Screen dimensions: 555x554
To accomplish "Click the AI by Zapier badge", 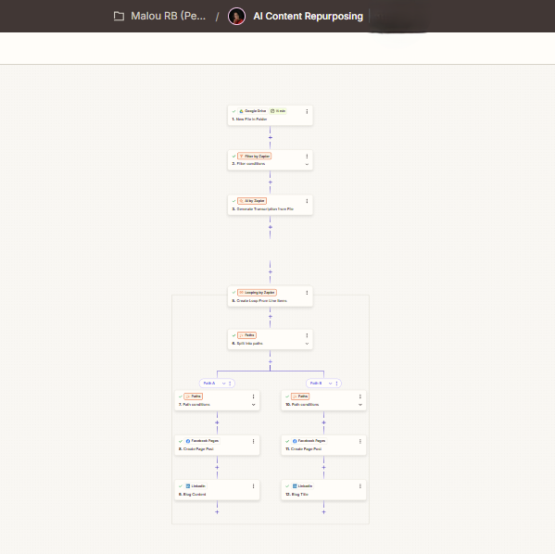I will 252,201.
